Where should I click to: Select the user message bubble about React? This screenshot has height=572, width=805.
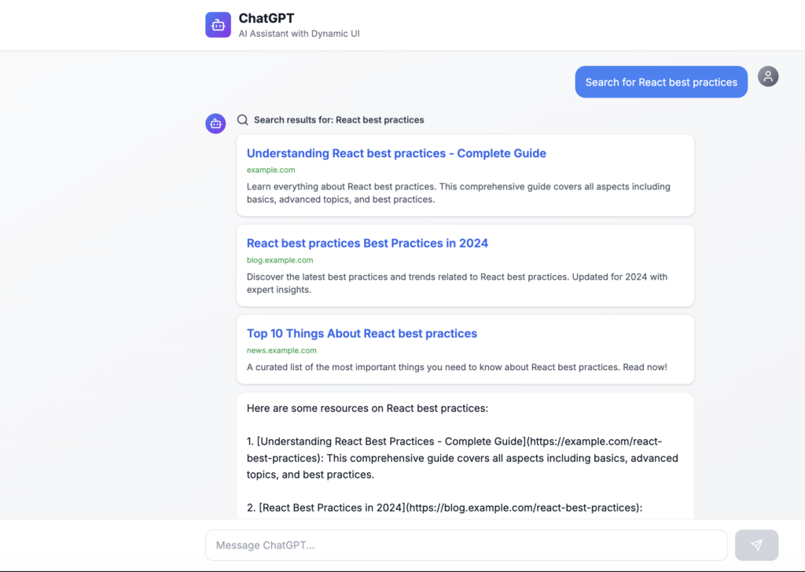pos(660,82)
